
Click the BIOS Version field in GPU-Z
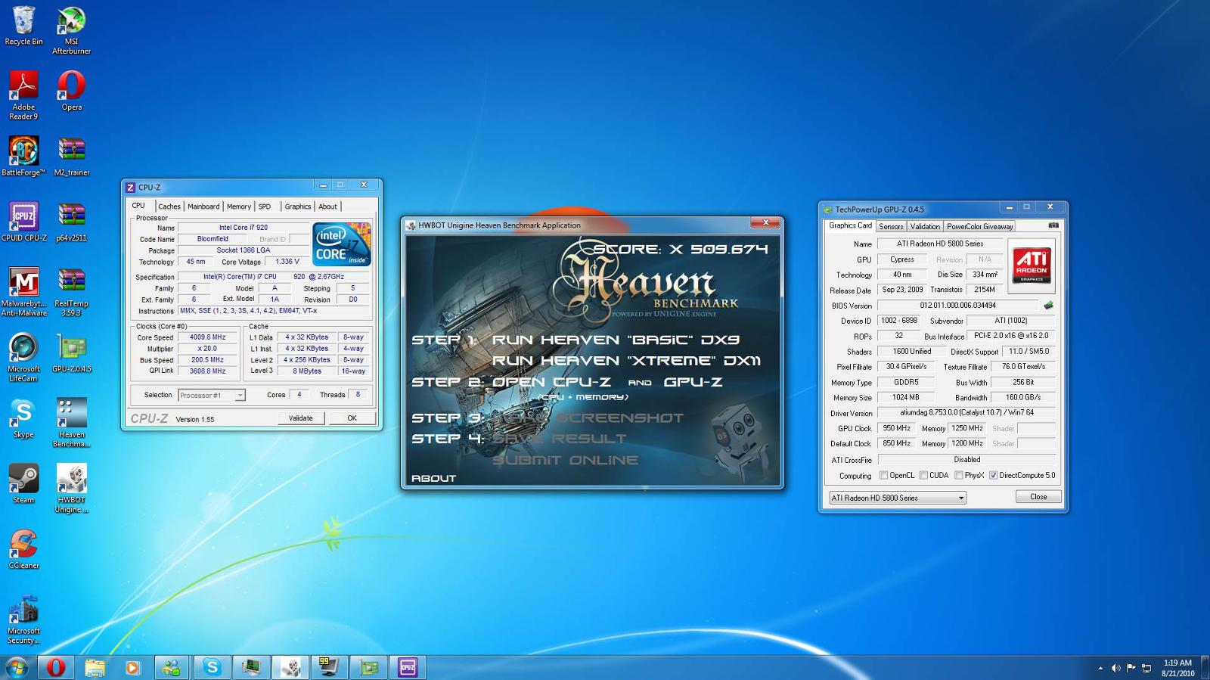[958, 306]
